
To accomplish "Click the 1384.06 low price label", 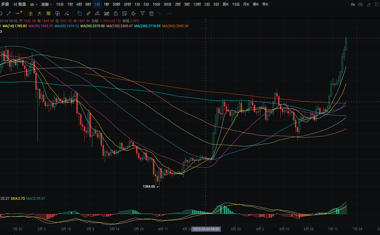I will point(149,186).
